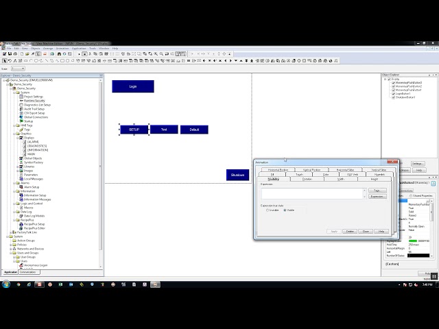Toggle the Display checkbox in Object Explorer
This screenshot has width=439, height=329.
tap(389, 80)
